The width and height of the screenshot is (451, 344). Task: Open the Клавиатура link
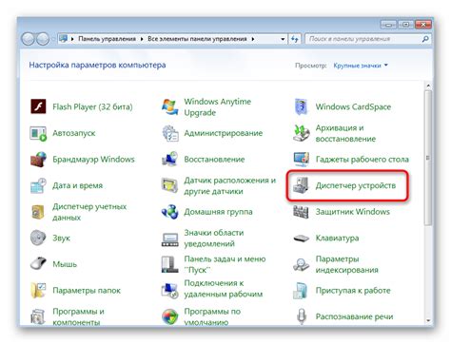coord(337,238)
